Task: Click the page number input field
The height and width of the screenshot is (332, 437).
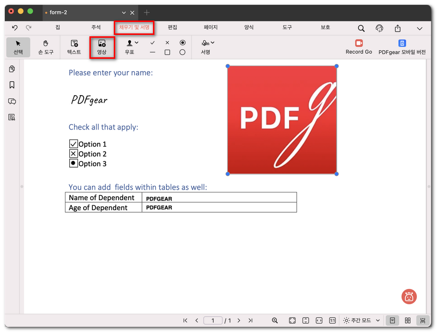Action: 213,321
